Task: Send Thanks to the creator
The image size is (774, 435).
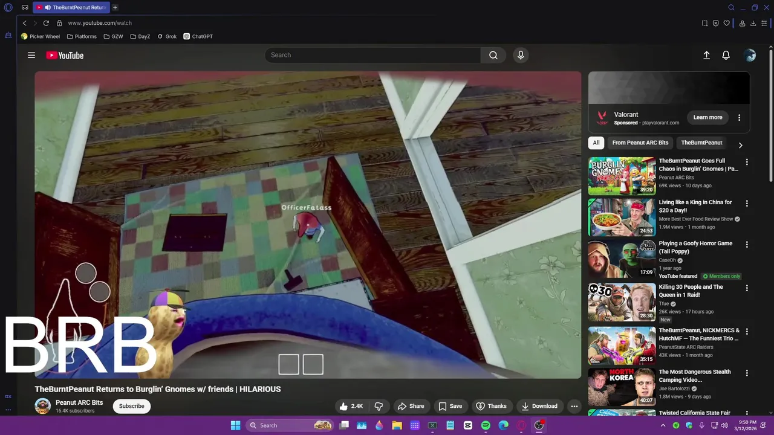Action: (491, 406)
